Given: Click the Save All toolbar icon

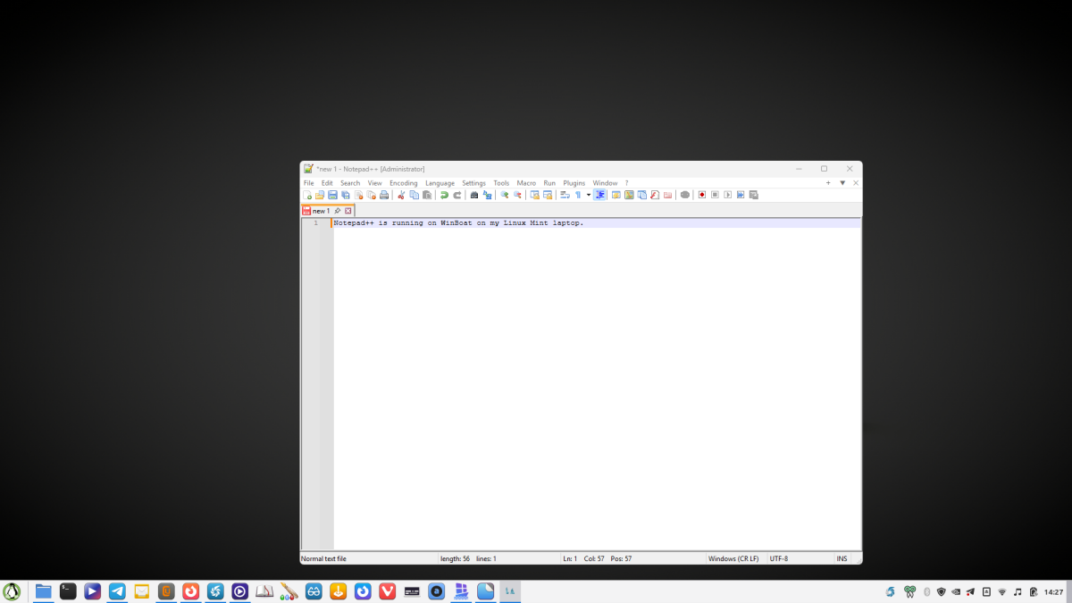Looking at the screenshot, I should click(345, 194).
